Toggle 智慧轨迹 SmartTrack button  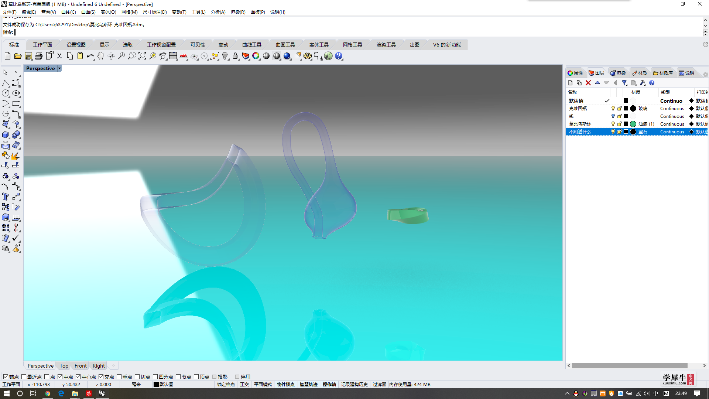tap(309, 385)
